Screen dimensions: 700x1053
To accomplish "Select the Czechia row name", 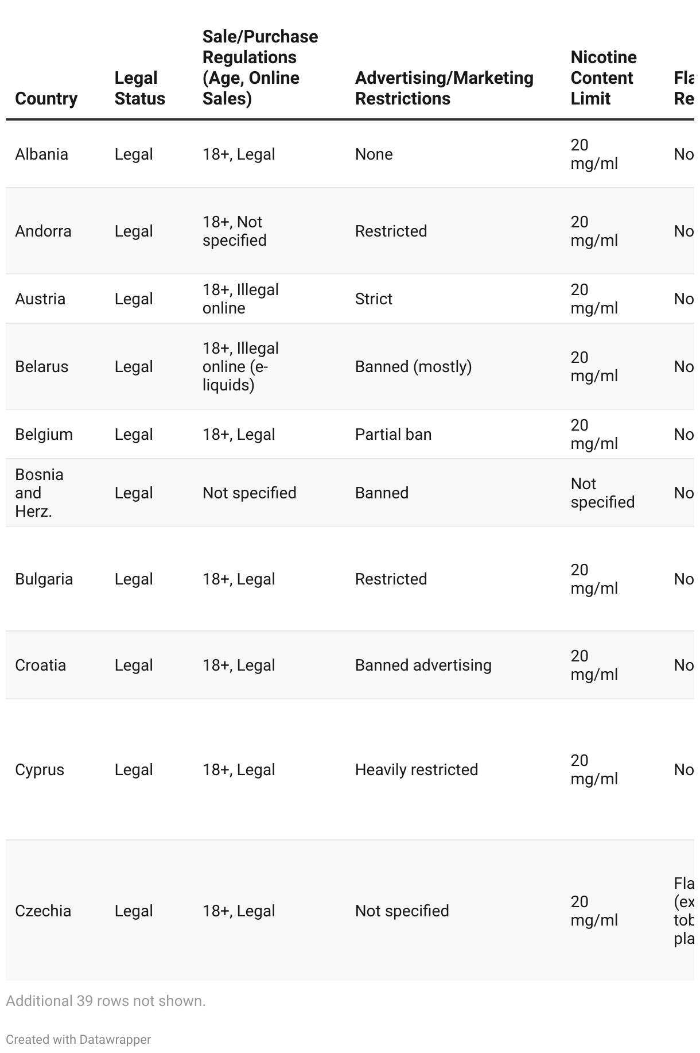I will (x=43, y=911).
